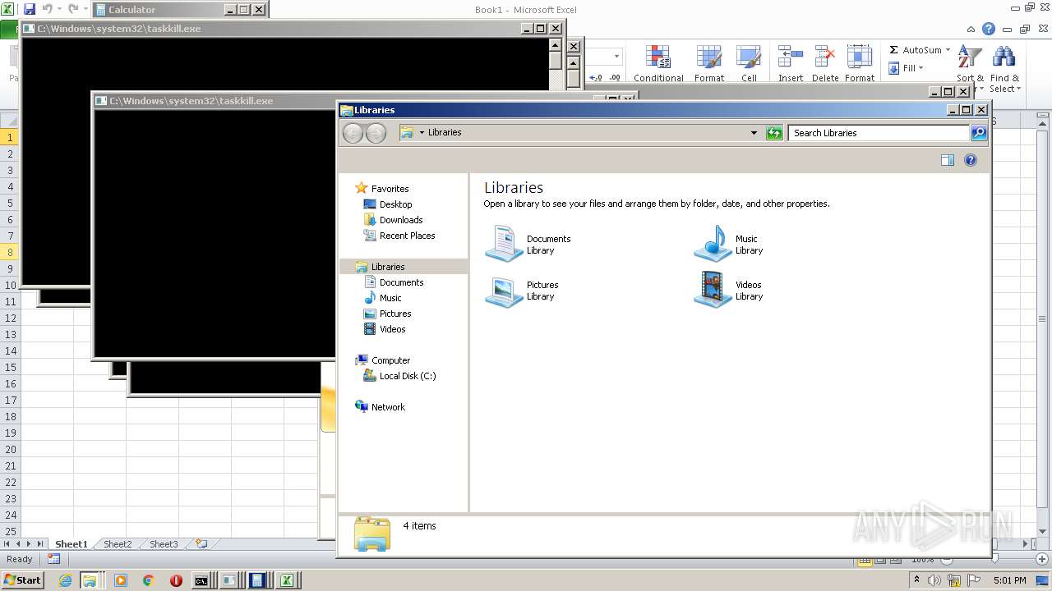Click Save icon in Excel quick access toolbar
Image resolution: width=1052 pixels, height=591 pixels.
(30, 9)
